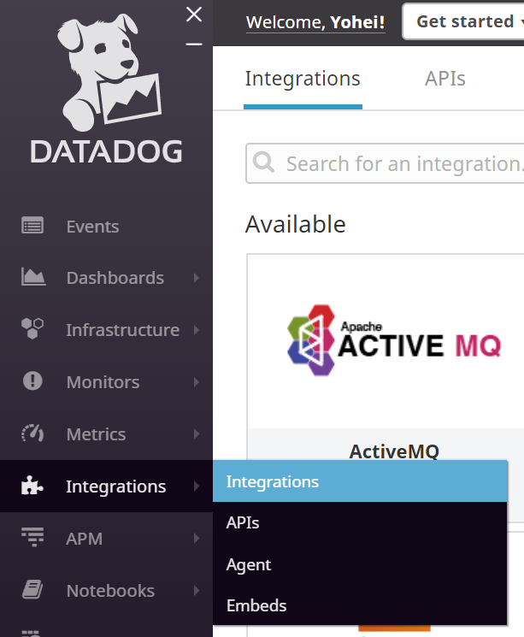Select Agent from the Integrations submenu
The height and width of the screenshot is (637, 524).
[x=249, y=564]
